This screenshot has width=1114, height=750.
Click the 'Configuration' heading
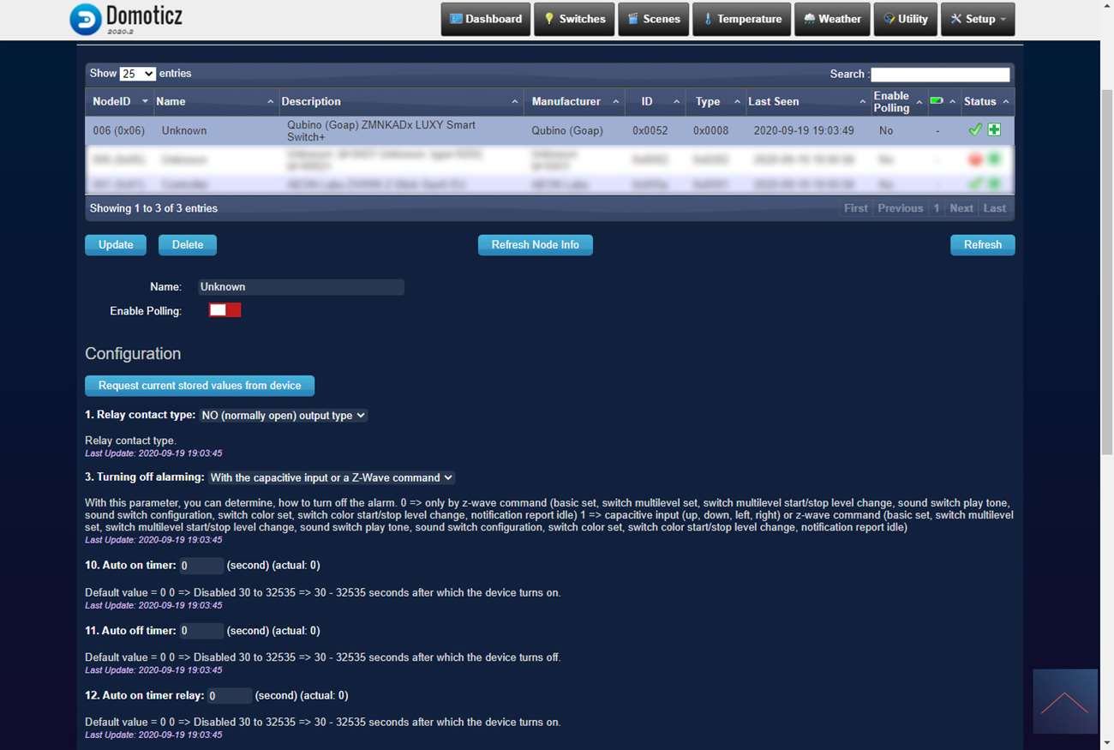133,354
